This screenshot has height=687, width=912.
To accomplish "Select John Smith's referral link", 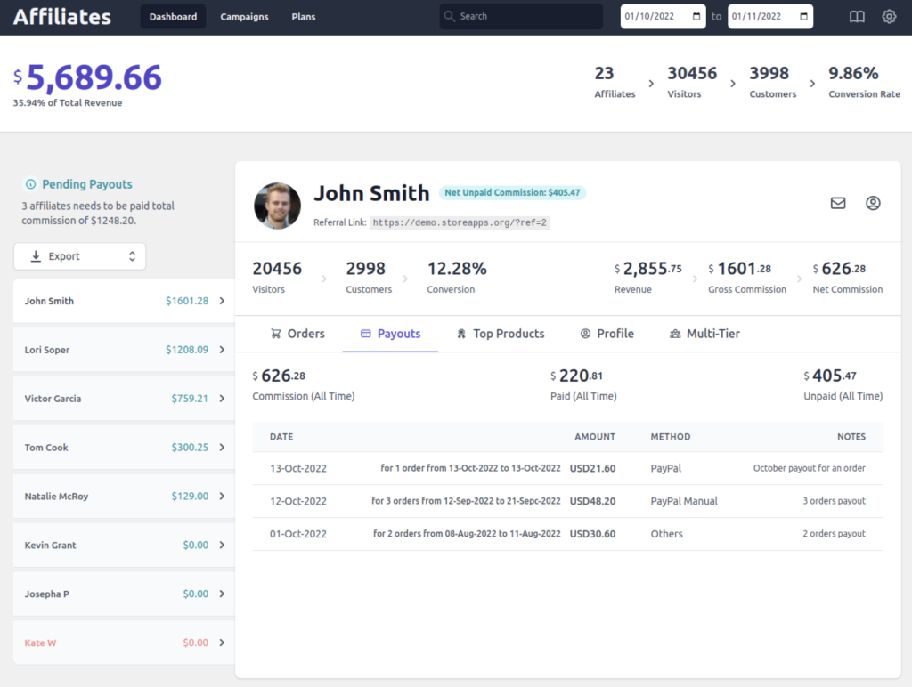I will (460, 222).
